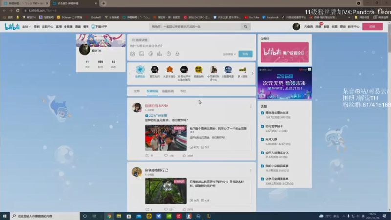Click the phone icon beside 下载APP
391x220 pixels.
pyautogui.click(x=93, y=27)
